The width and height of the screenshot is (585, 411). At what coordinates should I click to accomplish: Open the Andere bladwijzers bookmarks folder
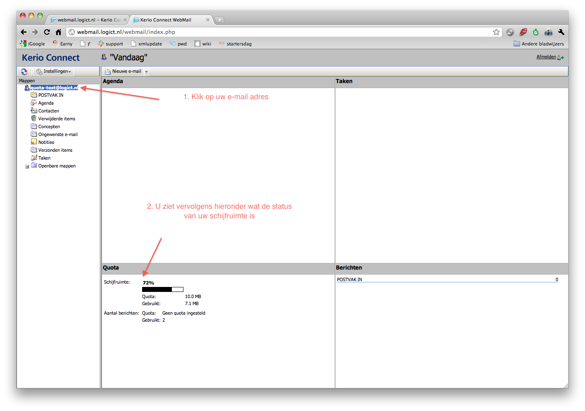[539, 43]
